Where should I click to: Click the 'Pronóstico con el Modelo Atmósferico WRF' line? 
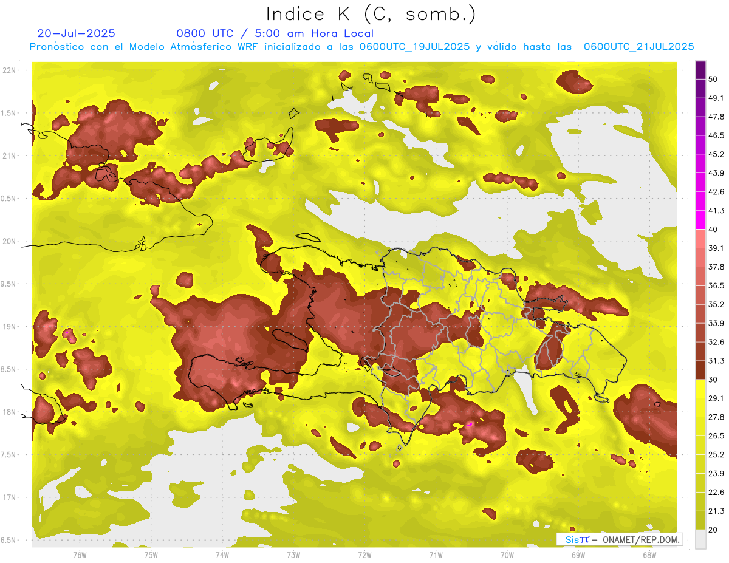coord(361,47)
